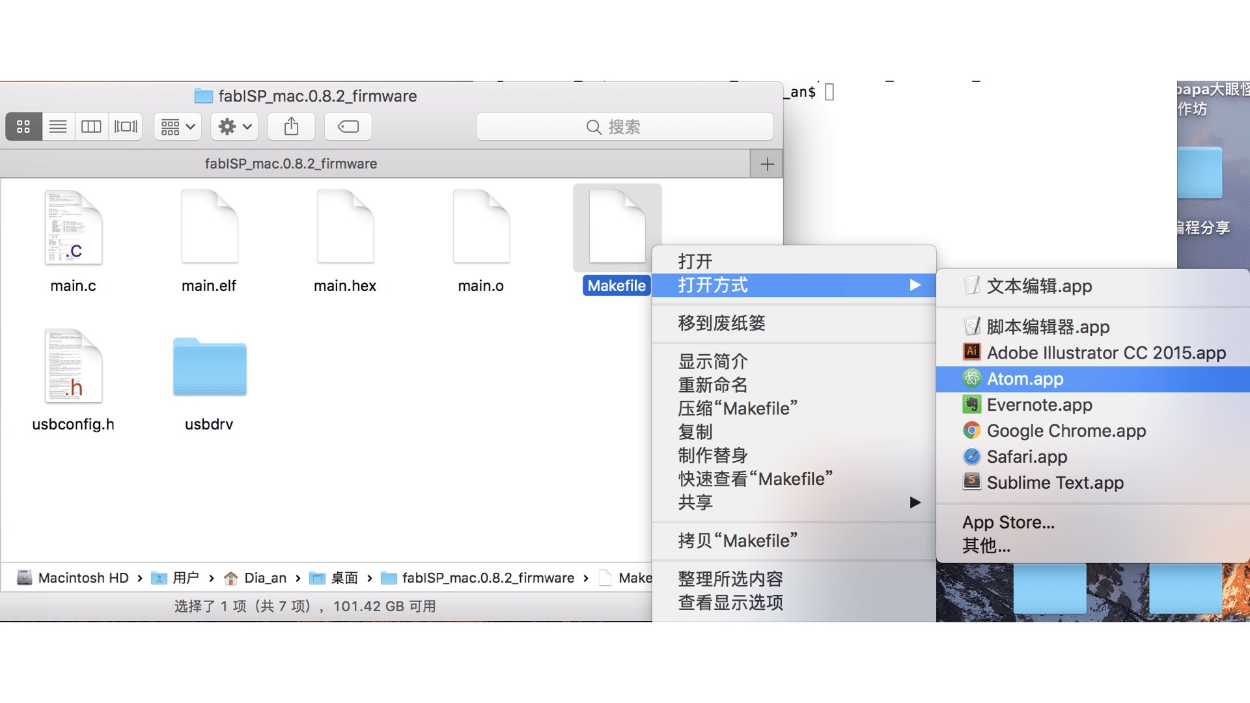1250x703 pixels.
Task: Choose 重新命名 in the context menu
Action: 794,385
